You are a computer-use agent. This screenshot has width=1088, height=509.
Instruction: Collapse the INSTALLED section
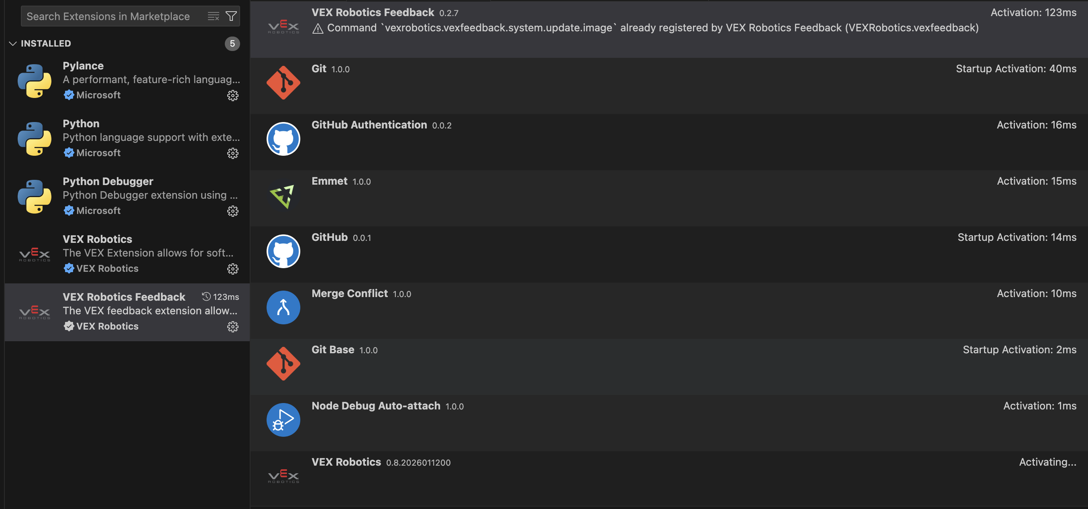13,43
